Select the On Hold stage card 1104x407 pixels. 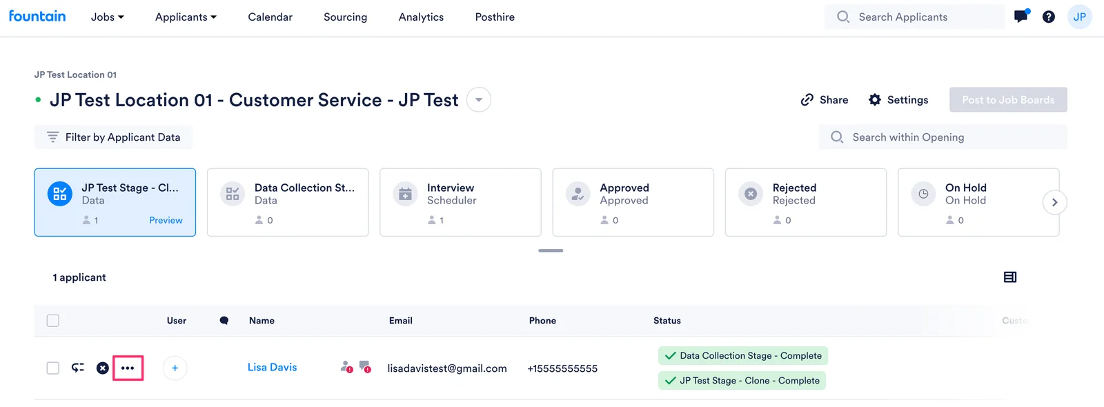click(978, 202)
